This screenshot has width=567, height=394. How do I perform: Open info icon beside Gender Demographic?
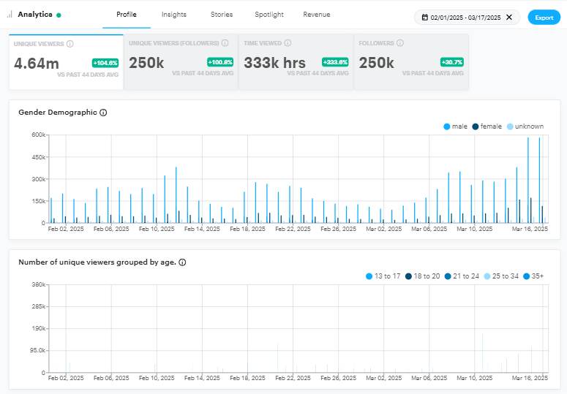(x=103, y=113)
